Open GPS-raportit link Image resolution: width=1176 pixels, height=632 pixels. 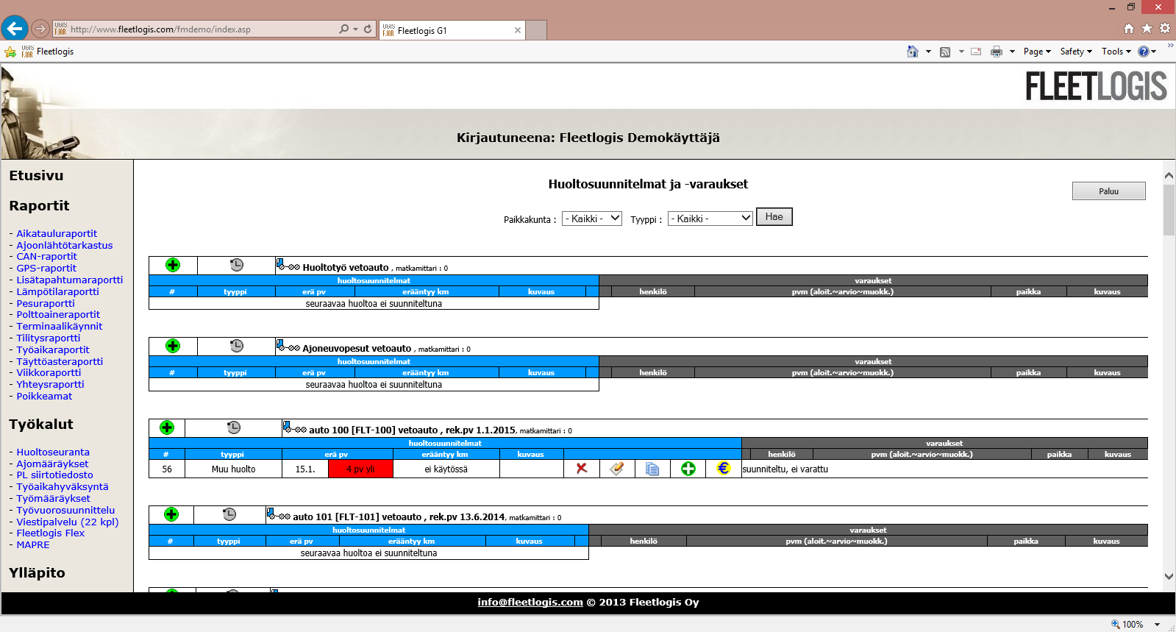(x=46, y=268)
